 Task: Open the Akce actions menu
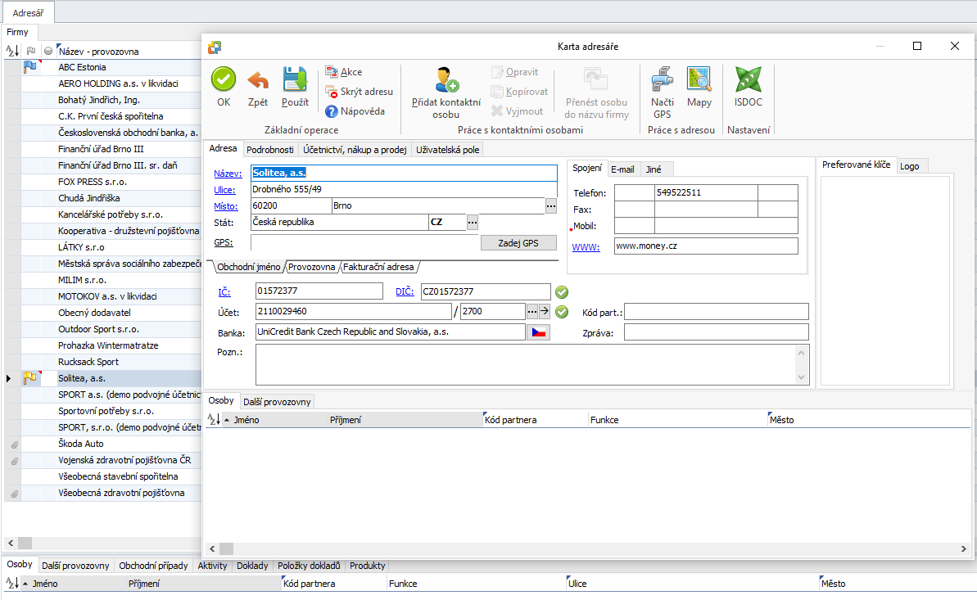pos(344,72)
